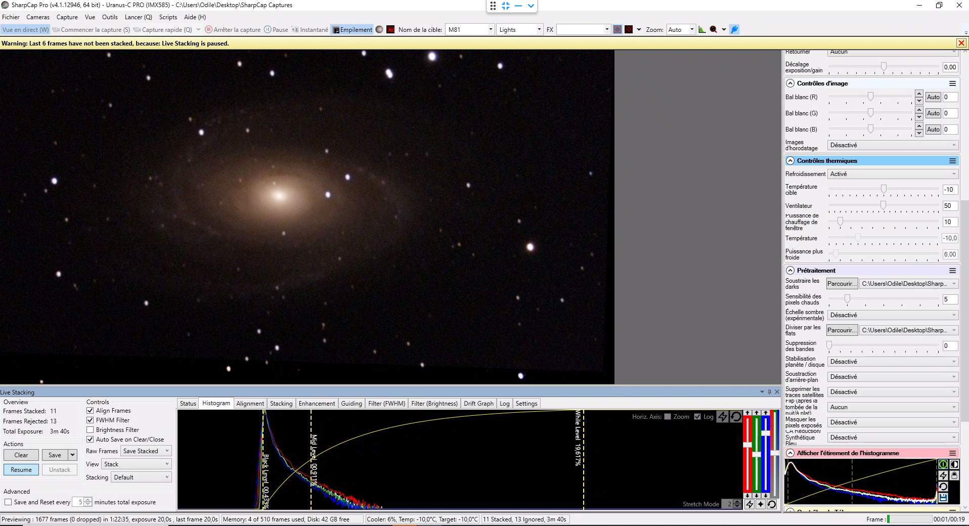The width and height of the screenshot is (969, 526).
Task: Click the star color balance icon below sliders
Action: click(x=761, y=504)
